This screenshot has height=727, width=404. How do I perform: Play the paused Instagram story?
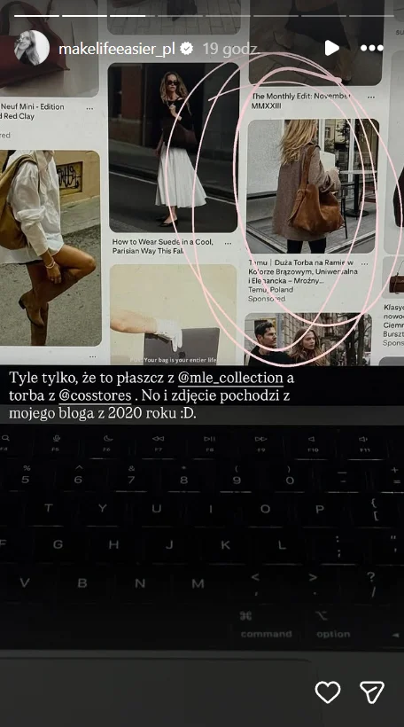point(331,48)
